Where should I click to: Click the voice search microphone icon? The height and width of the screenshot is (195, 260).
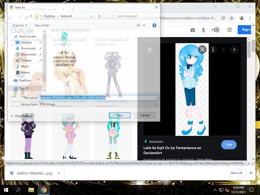point(203,30)
